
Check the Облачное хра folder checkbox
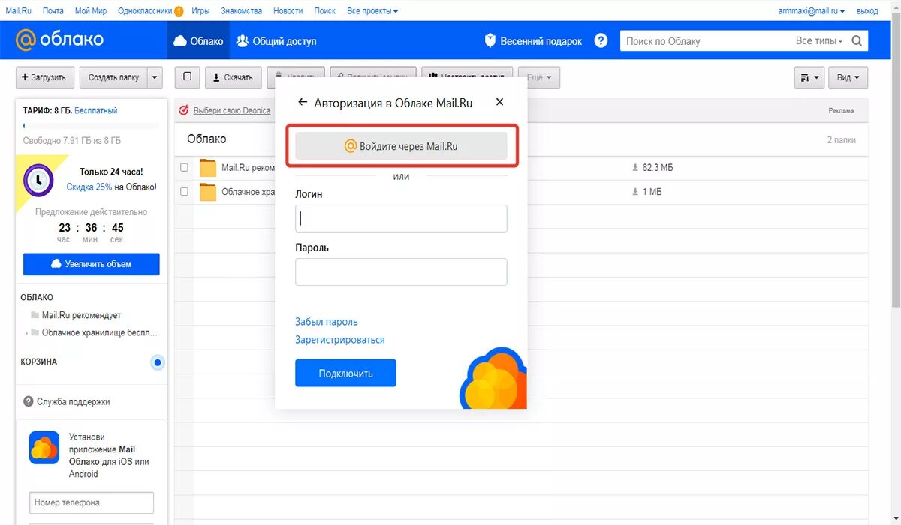pos(185,192)
